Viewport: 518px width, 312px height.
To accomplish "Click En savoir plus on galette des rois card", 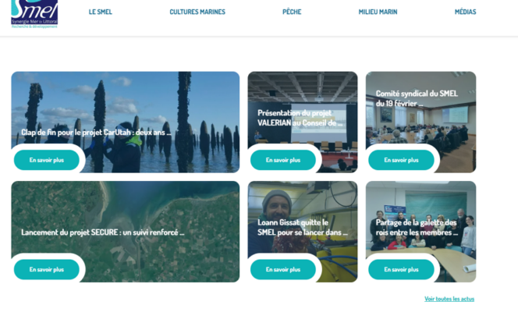I will 401,269.
